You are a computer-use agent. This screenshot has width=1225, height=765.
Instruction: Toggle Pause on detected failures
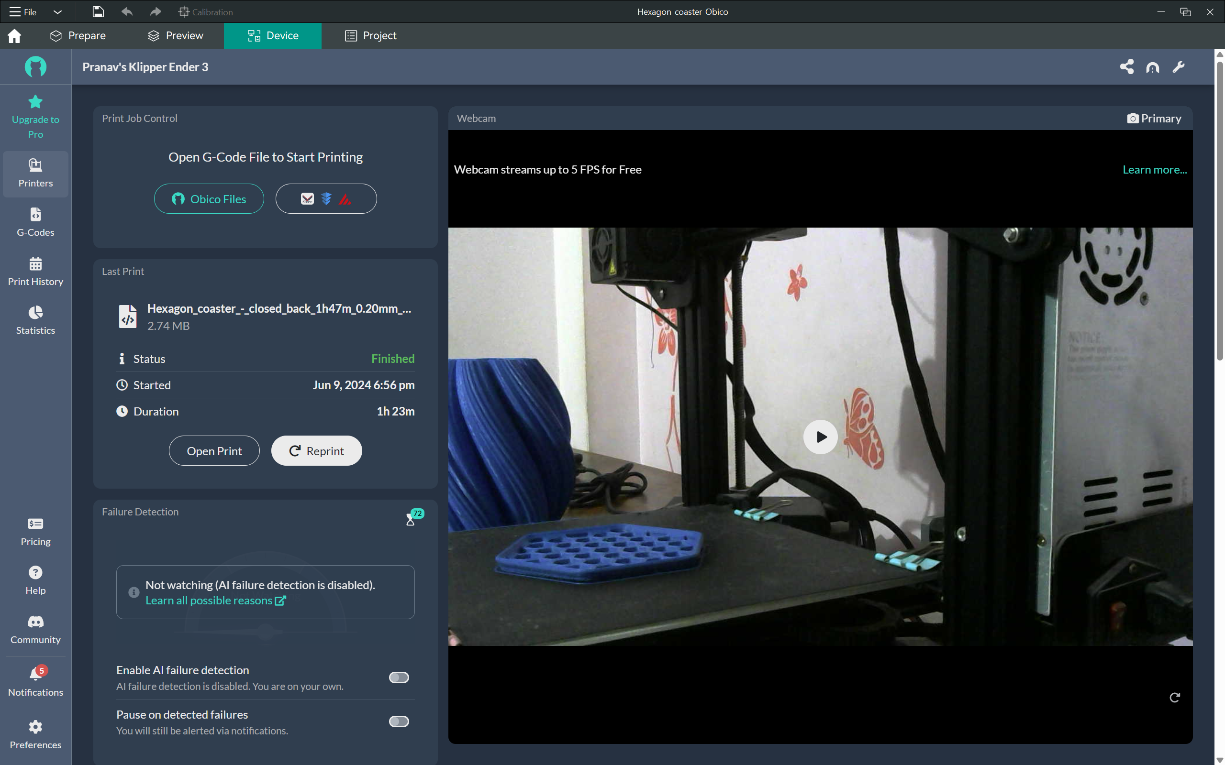pos(399,721)
